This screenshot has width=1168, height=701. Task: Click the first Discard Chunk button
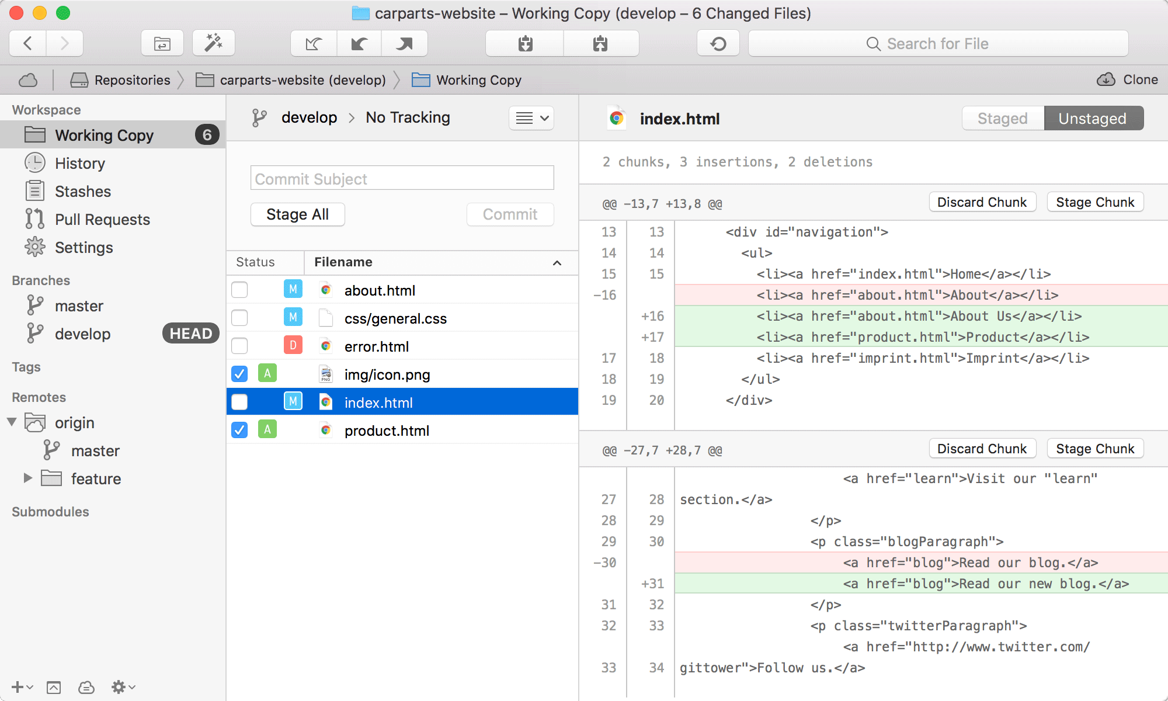click(982, 202)
